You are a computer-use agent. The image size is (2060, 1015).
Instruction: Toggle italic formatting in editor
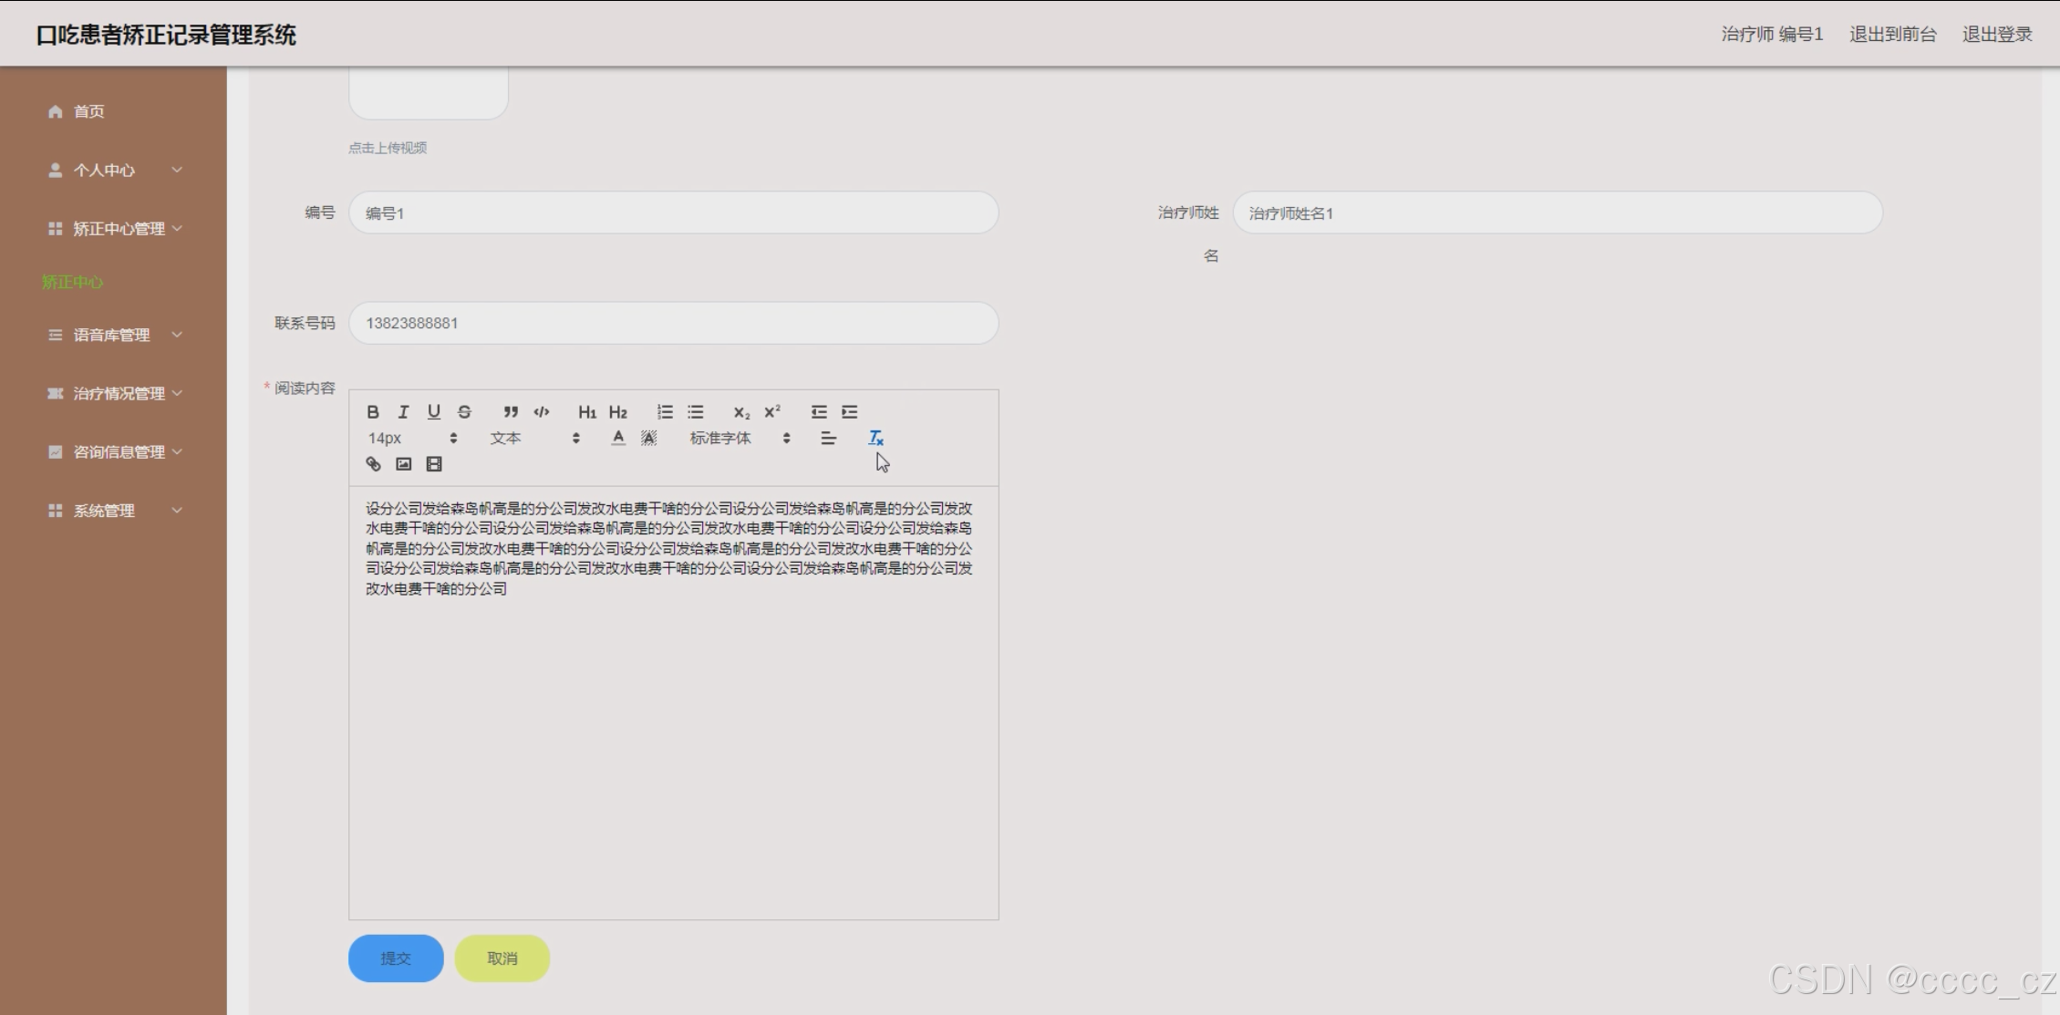[403, 412]
